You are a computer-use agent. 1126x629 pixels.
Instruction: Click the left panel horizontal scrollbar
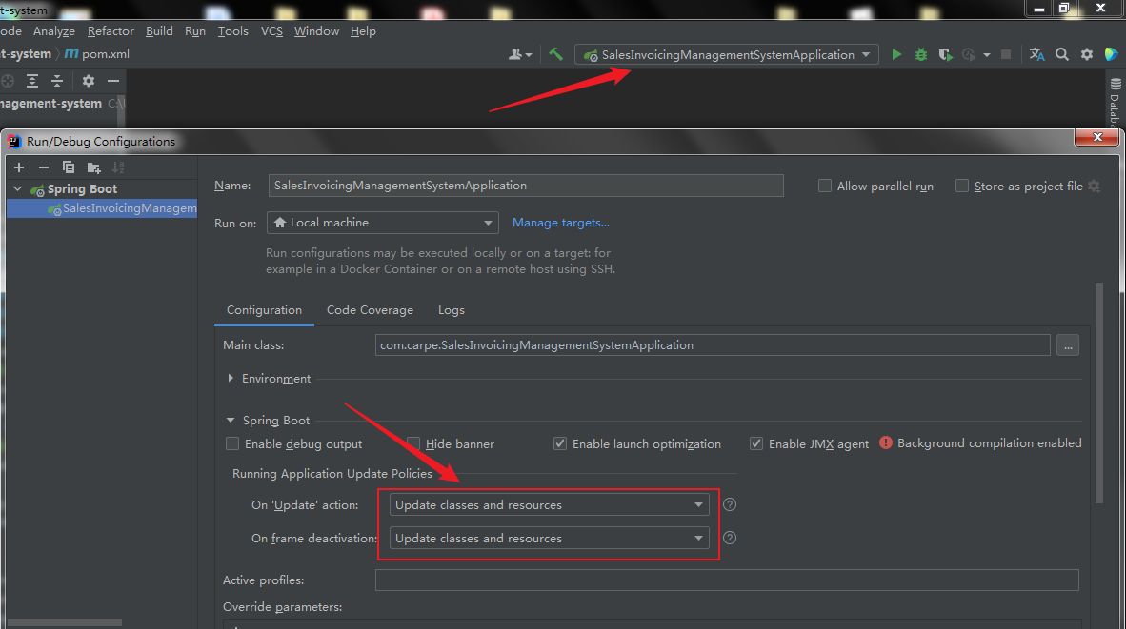pyautogui.click(x=65, y=621)
